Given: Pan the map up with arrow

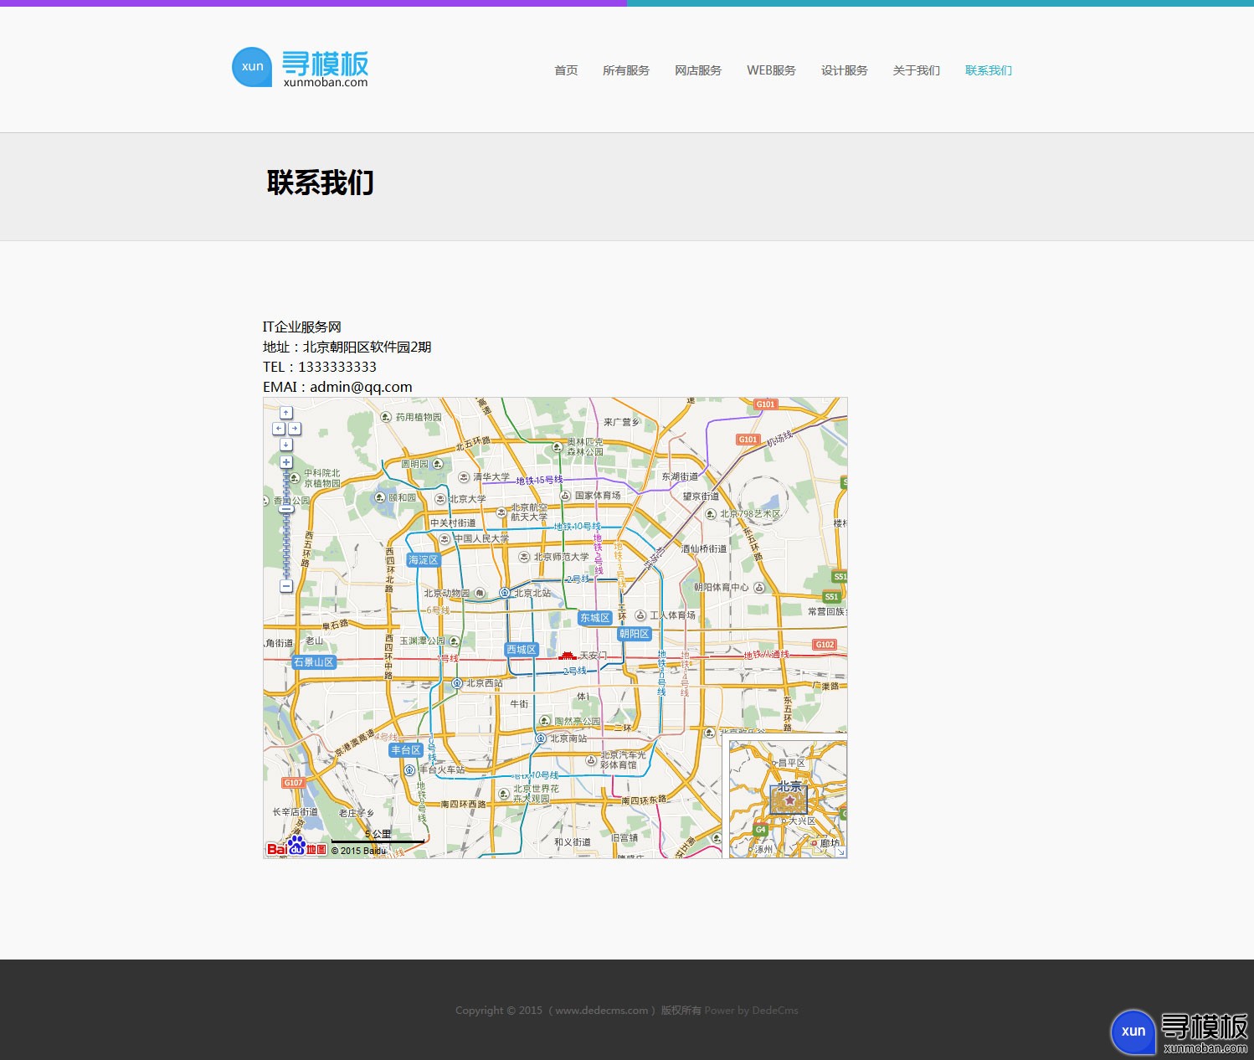Looking at the screenshot, I should [x=286, y=413].
